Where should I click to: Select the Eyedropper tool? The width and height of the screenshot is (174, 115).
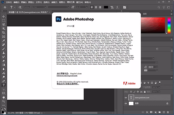[x=4, y=41]
